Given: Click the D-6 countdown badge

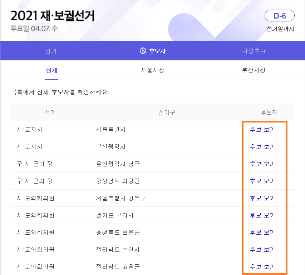Looking at the screenshot, I should (x=280, y=16).
